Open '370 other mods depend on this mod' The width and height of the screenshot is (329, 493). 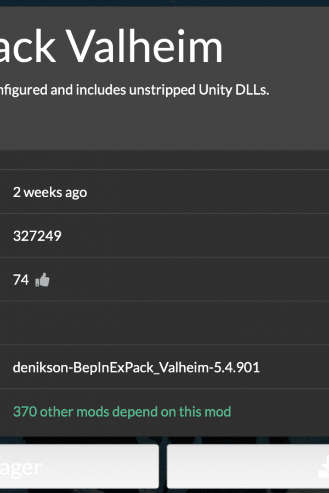coord(122,411)
